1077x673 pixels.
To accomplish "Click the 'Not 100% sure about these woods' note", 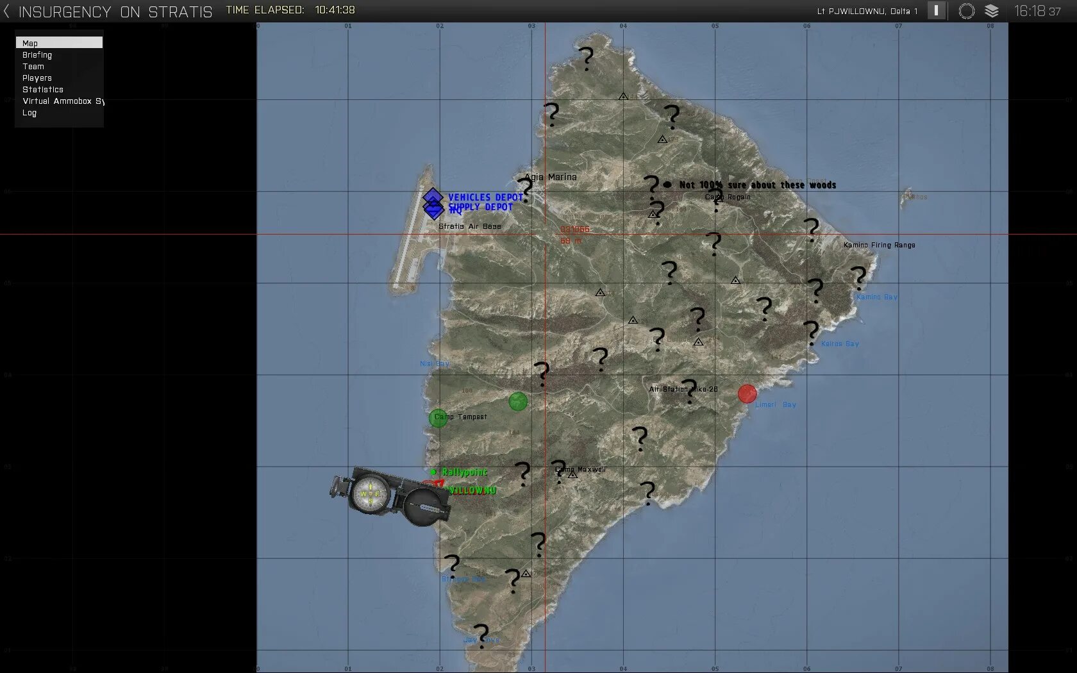I will tap(758, 185).
